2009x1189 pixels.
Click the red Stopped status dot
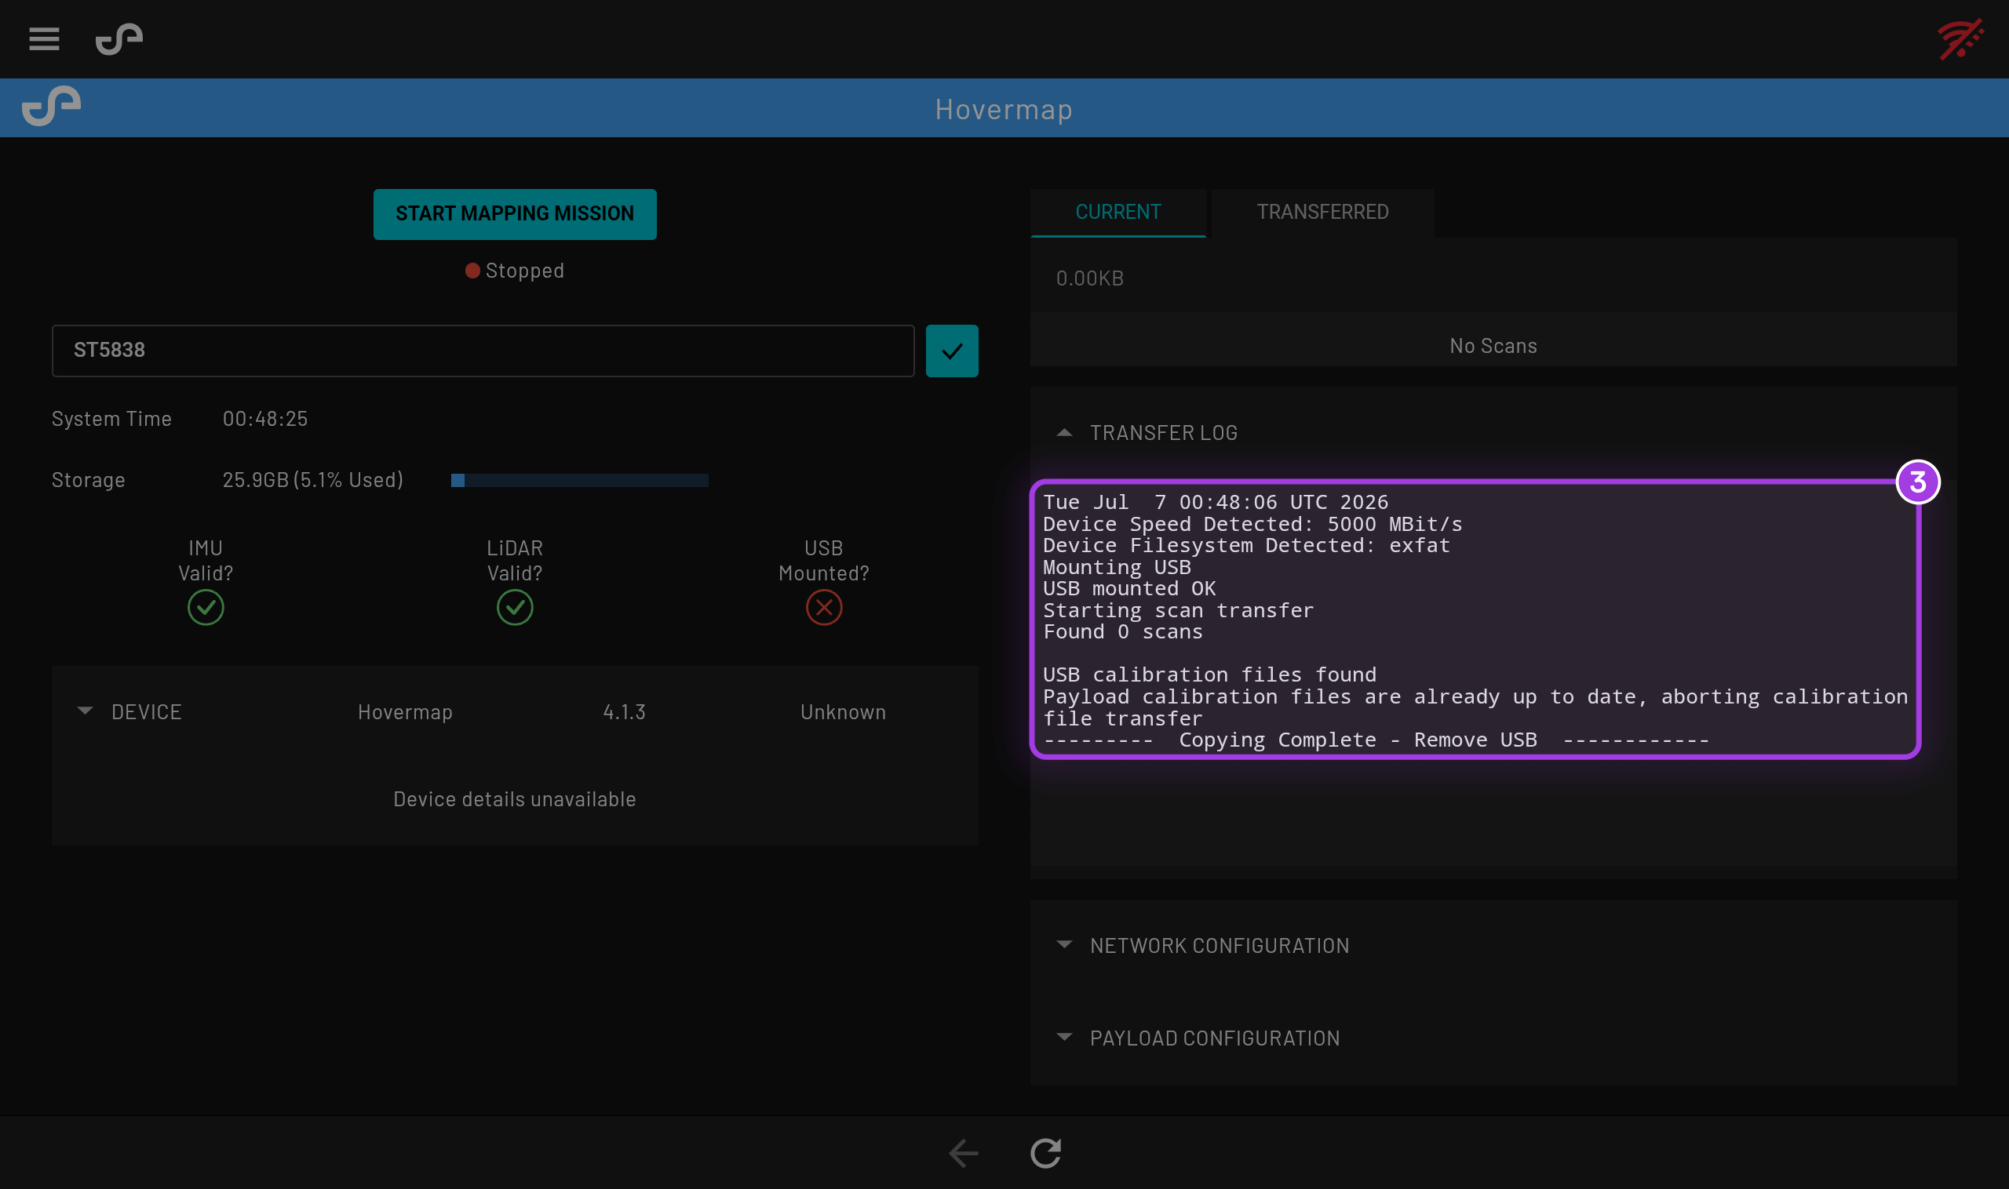[x=472, y=271]
